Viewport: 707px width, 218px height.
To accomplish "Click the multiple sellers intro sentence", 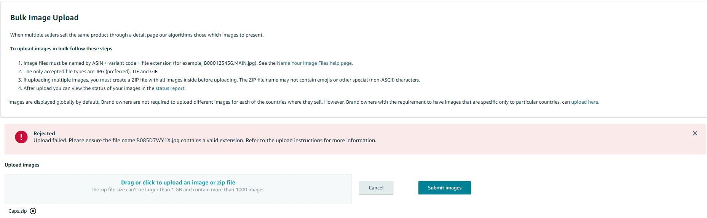I will coord(137,35).
